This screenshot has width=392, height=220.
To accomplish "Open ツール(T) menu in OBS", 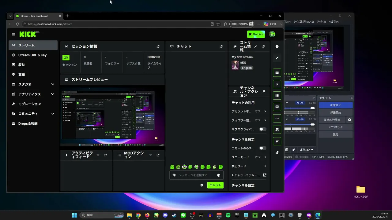I will [x=321, y=22].
